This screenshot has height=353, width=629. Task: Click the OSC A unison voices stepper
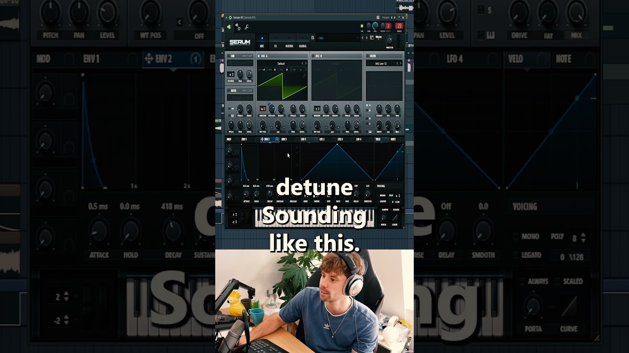(x=263, y=108)
